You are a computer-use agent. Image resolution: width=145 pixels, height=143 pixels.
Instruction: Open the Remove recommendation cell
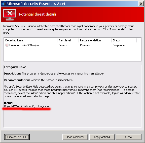(x=85, y=45)
